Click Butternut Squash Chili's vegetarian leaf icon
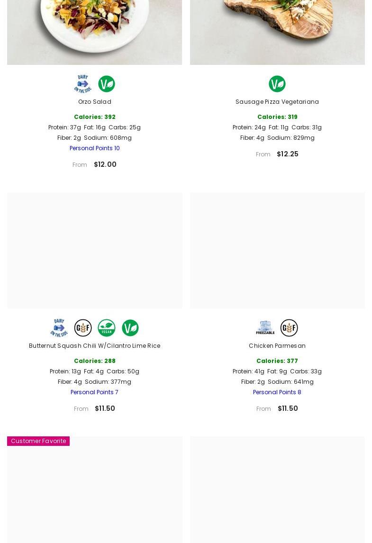The image size is (372, 543). point(130,328)
